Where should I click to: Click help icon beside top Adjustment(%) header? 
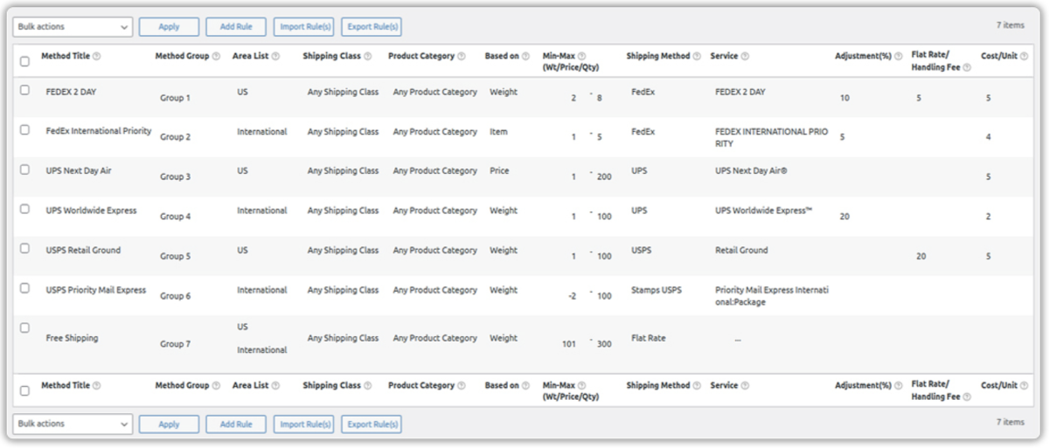click(x=899, y=57)
